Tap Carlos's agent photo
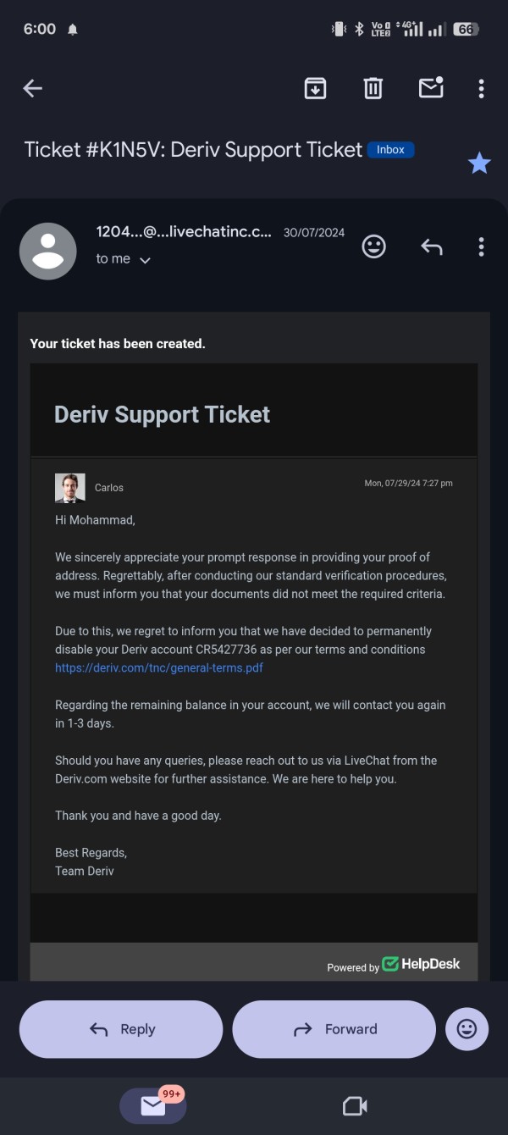The width and height of the screenshot is (508, 1135). [x=70, y=488]
